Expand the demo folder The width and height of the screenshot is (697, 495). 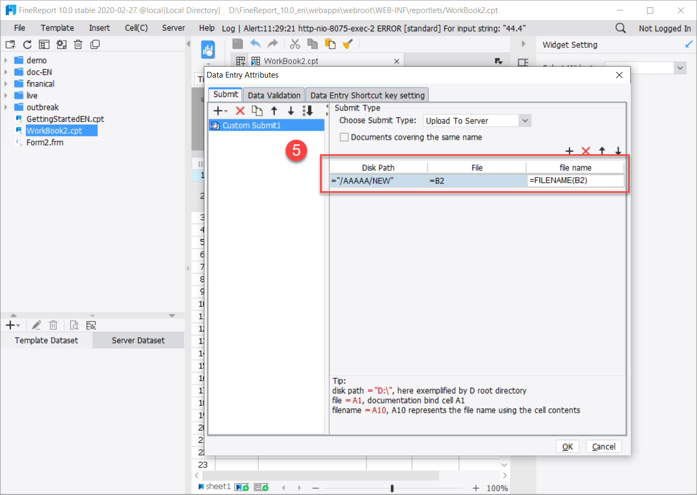pyautogui.click(x=7, y=60)
